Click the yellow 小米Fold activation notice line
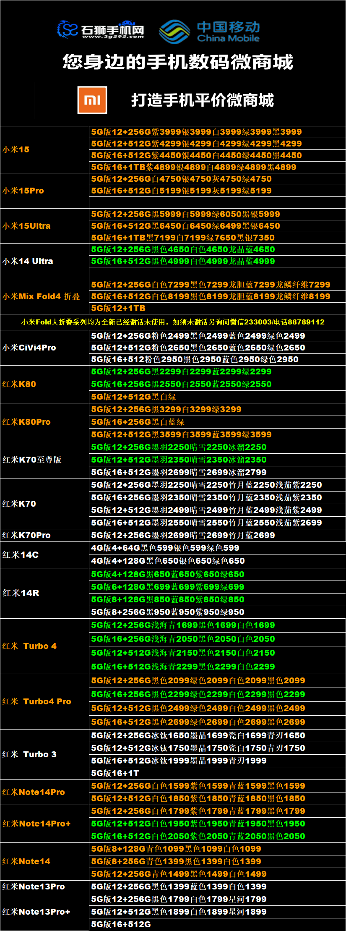This screenshot has width=346, height=931. click(173, 322)
